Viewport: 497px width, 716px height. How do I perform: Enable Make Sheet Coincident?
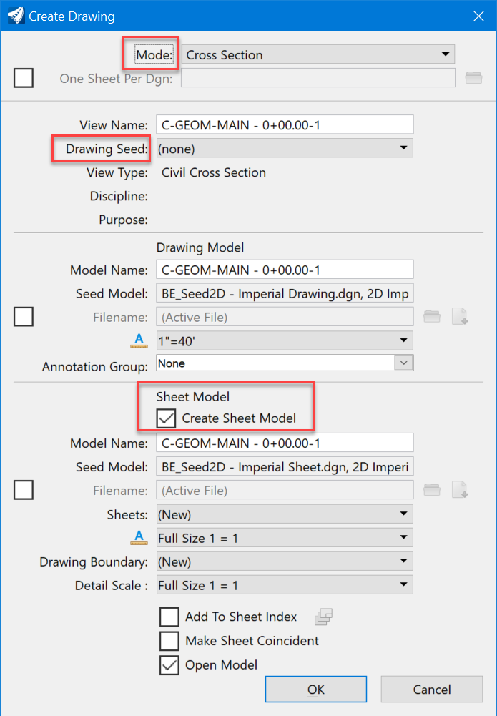pos(169,641)
